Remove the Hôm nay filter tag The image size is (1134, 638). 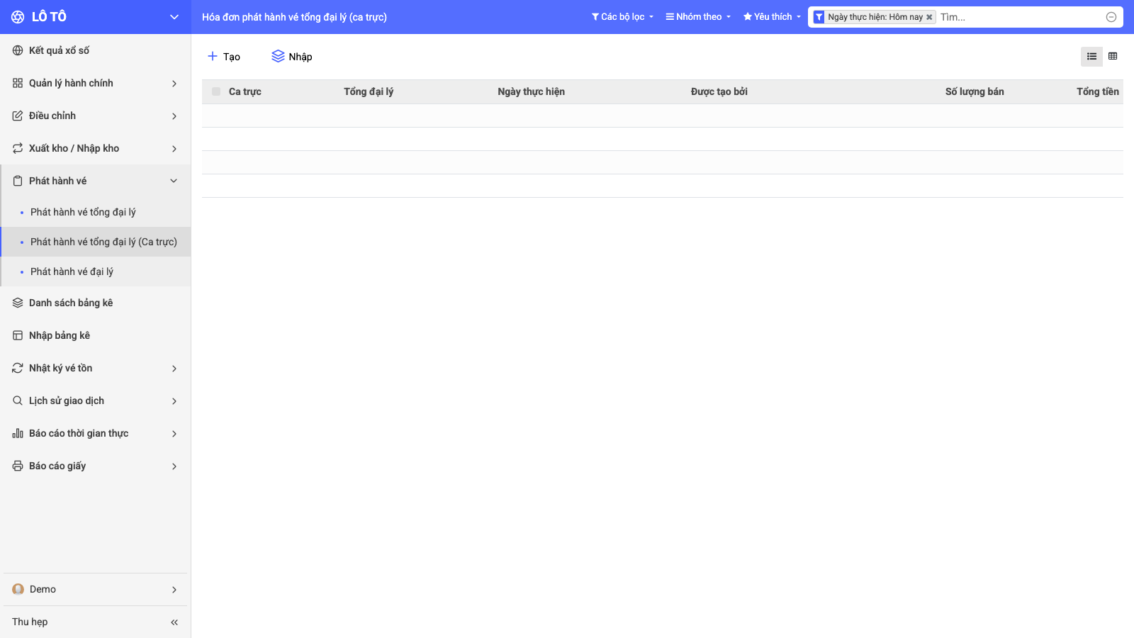[x=929, y=17]
